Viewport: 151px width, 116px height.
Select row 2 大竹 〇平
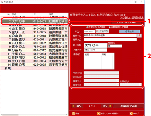(x=35, y=21)
